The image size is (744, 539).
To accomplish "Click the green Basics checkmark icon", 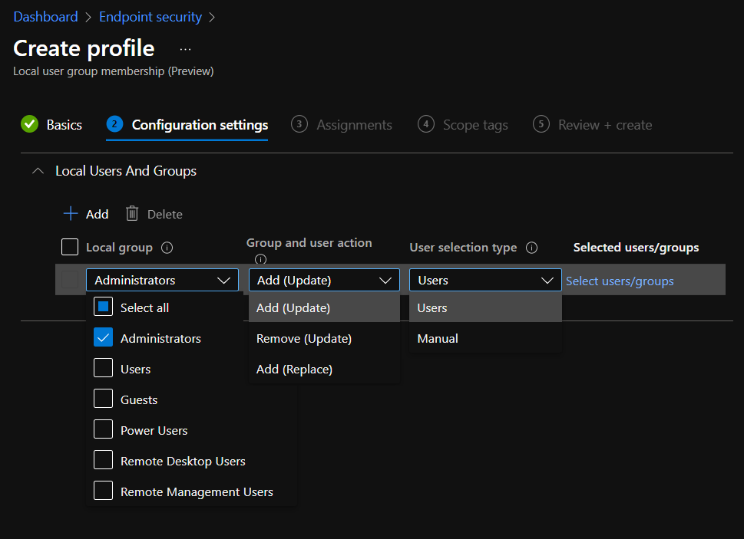I will pyautogui.click(x=29, y=124).
